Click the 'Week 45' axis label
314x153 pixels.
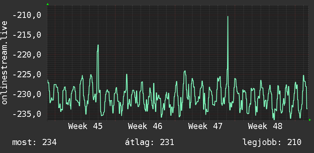click(x=85, y=126)
